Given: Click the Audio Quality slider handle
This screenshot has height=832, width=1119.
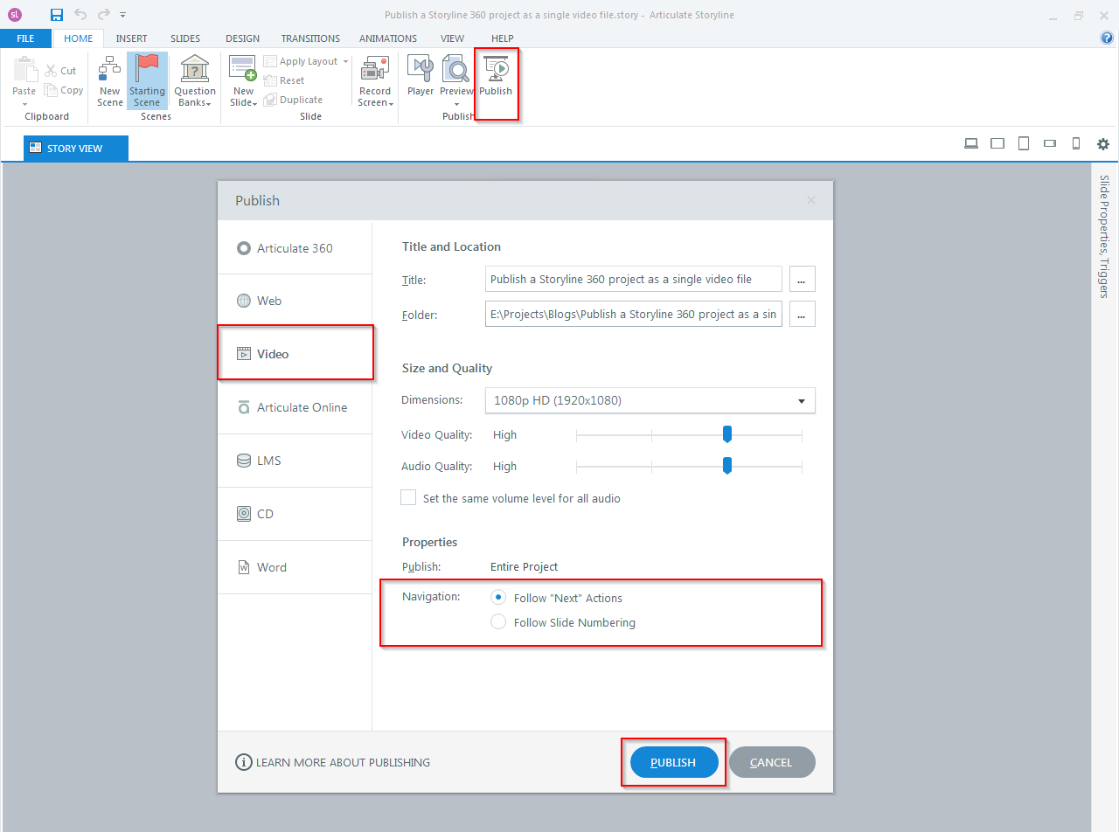Looking at the screenshot, I should click(x=726, y=466).
